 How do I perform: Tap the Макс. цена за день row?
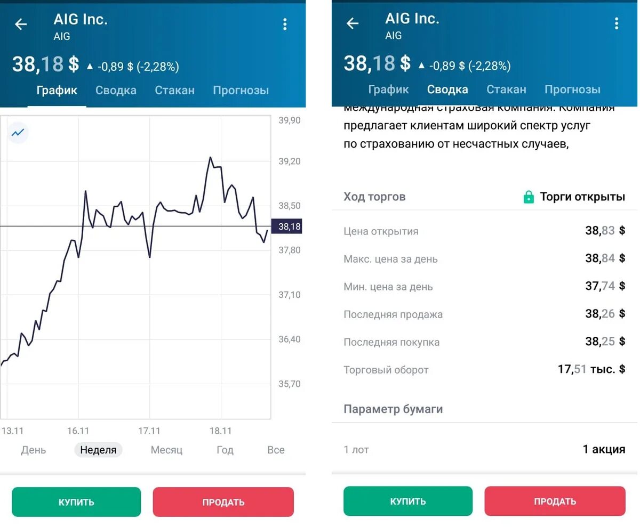pos(484,259)
